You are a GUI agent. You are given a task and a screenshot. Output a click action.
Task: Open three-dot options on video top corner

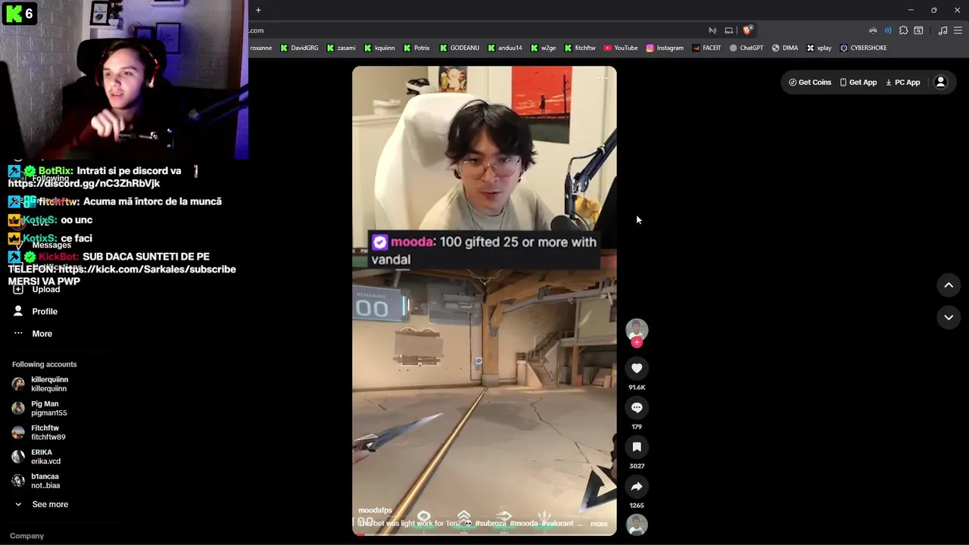[x=603, y=78]
